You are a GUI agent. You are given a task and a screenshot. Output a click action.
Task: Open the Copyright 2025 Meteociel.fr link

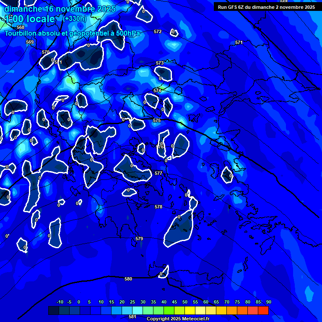click(178, 319)
